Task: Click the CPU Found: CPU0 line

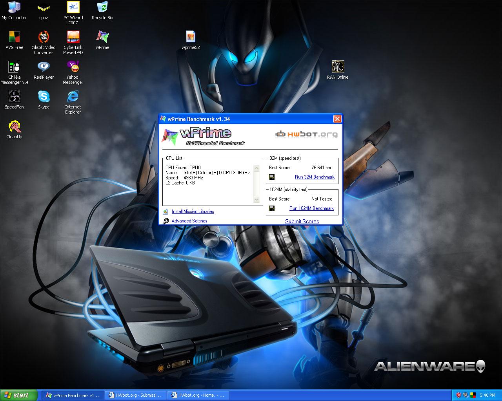Action: tap(183, 168)
